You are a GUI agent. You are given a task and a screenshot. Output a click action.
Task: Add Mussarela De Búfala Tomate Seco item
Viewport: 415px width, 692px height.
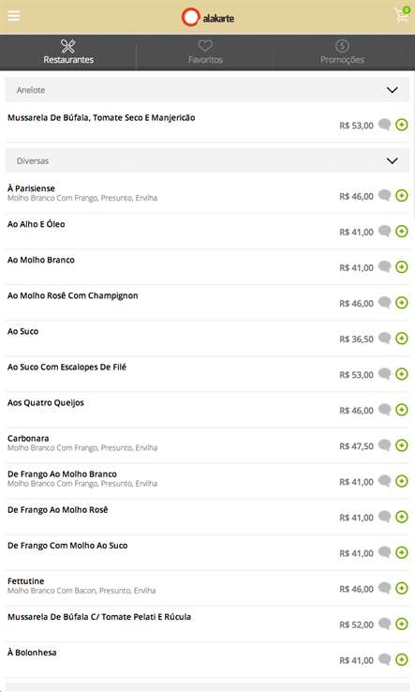pos(401,125)
